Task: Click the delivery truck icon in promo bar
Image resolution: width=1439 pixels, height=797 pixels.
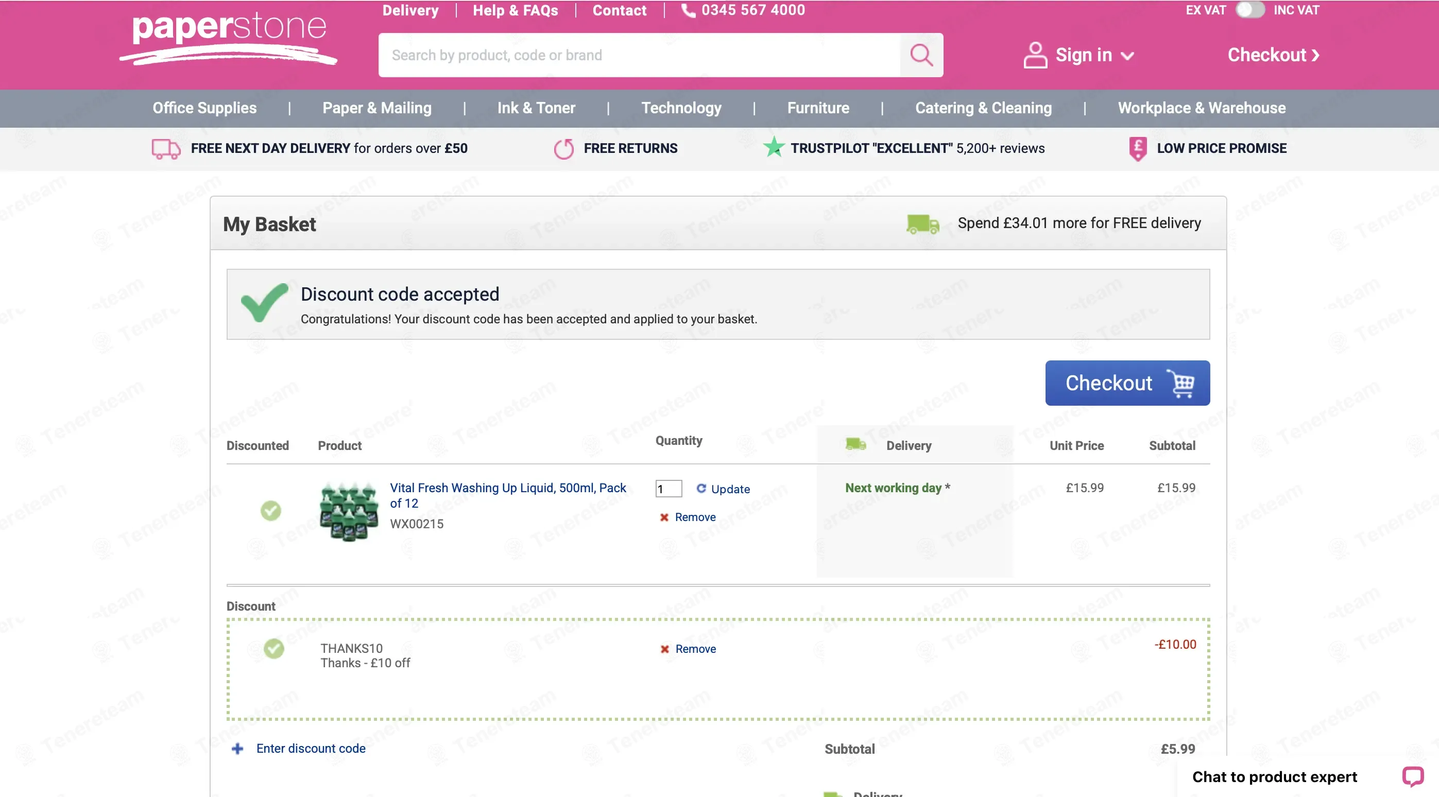Action: [x=166, y=149]
